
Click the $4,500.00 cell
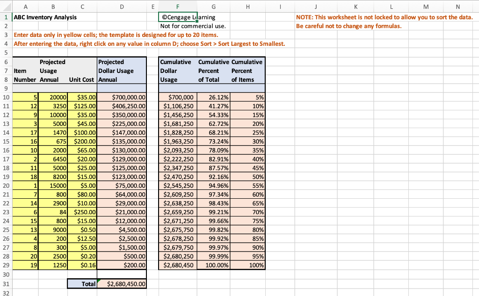(x=122, y=230)
